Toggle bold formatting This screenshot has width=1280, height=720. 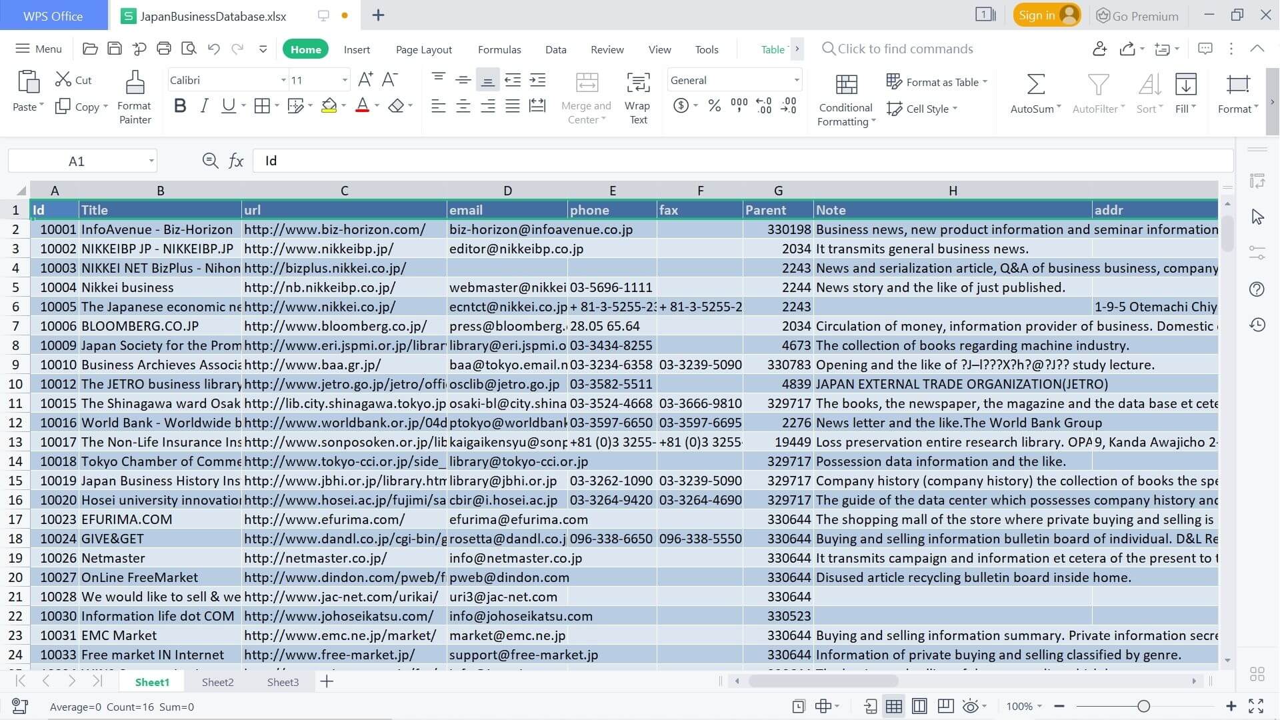(x=179, y=105)
